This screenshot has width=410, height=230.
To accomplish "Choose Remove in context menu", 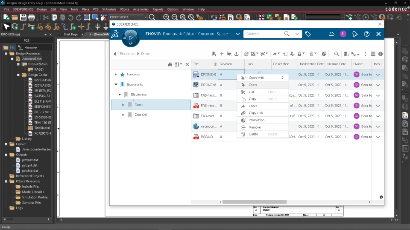I will [x=263, y=127].
